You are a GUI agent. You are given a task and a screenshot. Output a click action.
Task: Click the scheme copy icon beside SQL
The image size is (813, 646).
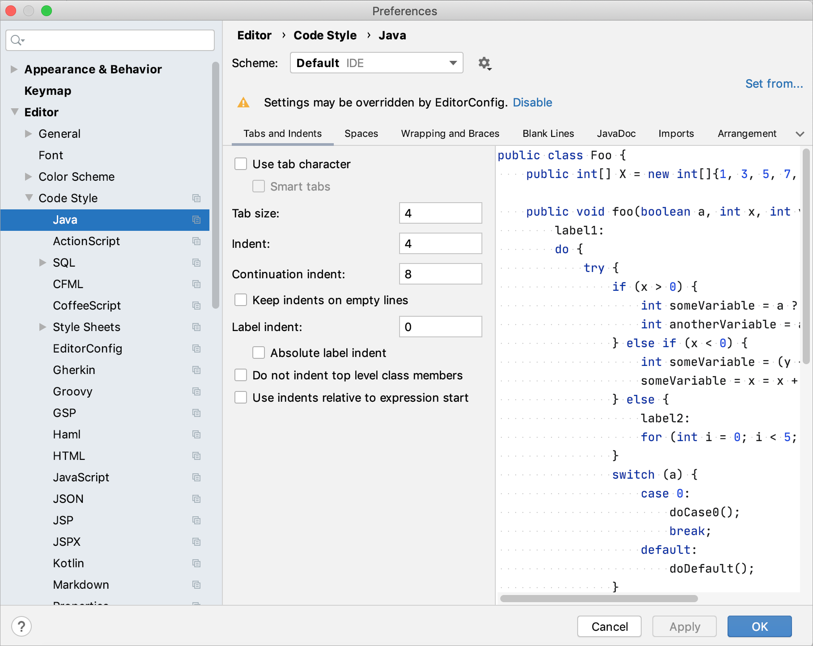(x=196, y=263)
